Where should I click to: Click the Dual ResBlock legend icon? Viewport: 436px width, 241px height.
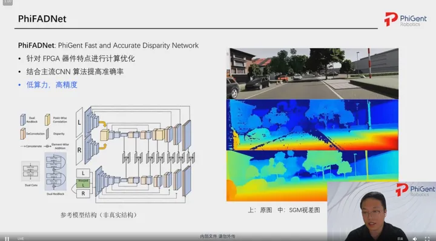[x=23, y=120]
